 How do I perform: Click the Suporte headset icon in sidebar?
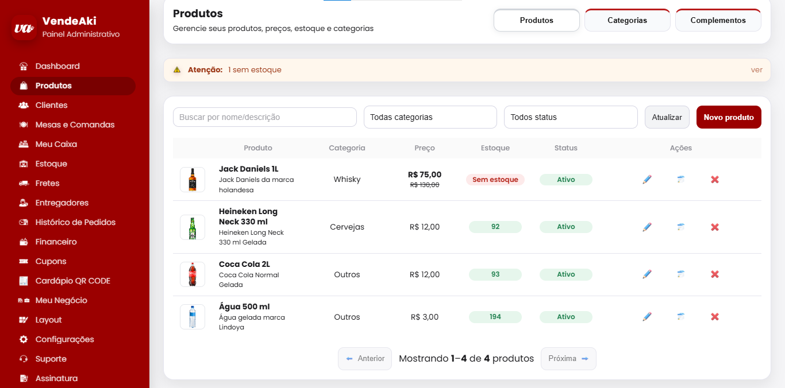pyautogui.click(x=24, y=359)
